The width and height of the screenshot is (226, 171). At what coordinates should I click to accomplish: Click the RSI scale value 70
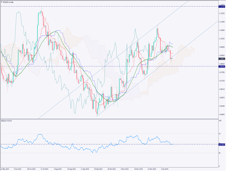pyautogui.click(x=220, y=134)
